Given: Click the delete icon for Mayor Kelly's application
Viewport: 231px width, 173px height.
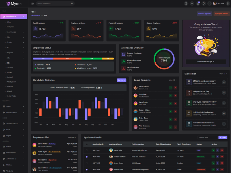Looking at the screenshot, I should (222, 150).
